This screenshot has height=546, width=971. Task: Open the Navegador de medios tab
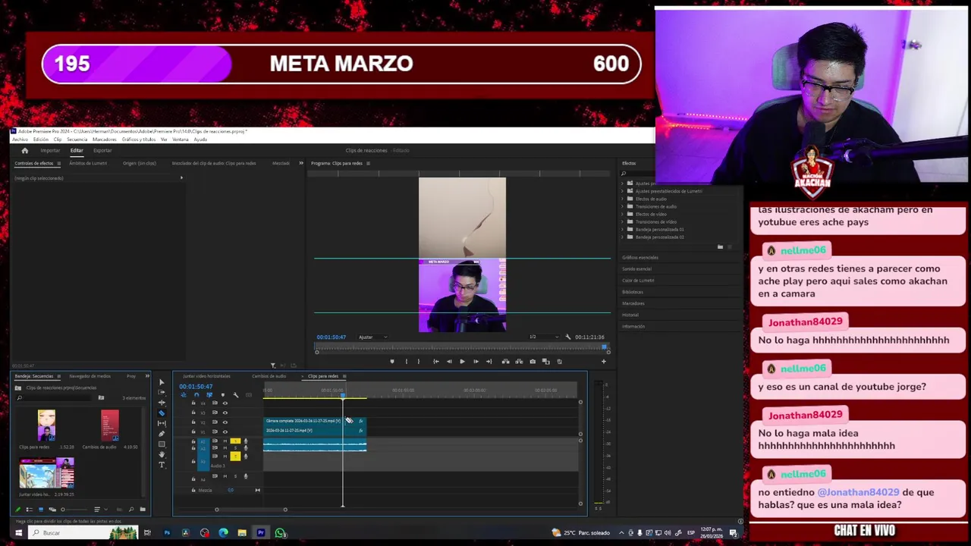pos(90,376)
